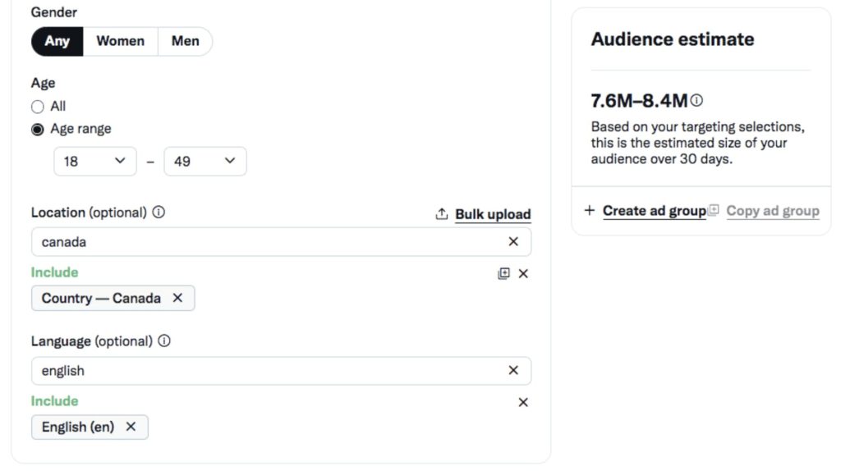Click the Language info icon
This screenshot has width=841, height=471.
pos(164,341)
